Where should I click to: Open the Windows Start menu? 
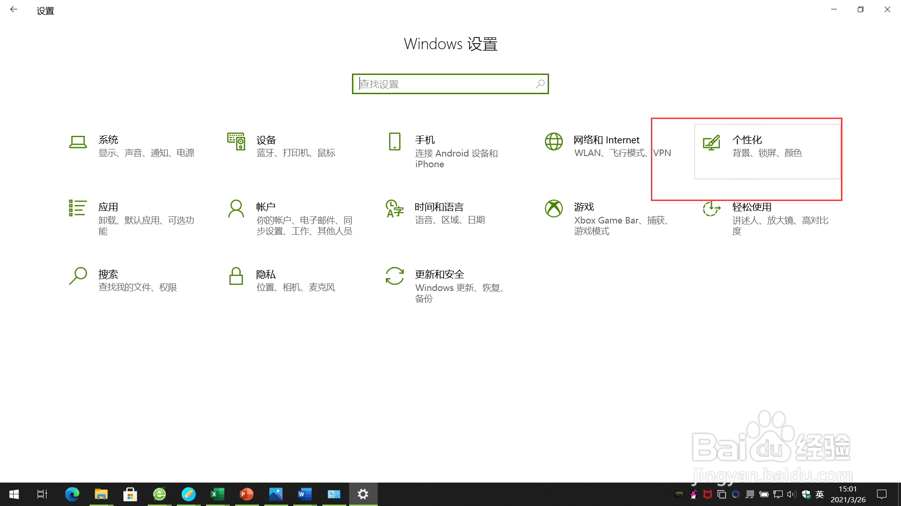coord(14,494)
